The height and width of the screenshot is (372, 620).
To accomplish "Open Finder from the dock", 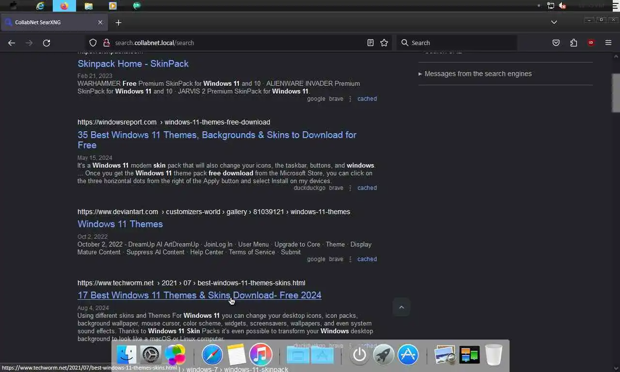I will [x=127, y=355].
